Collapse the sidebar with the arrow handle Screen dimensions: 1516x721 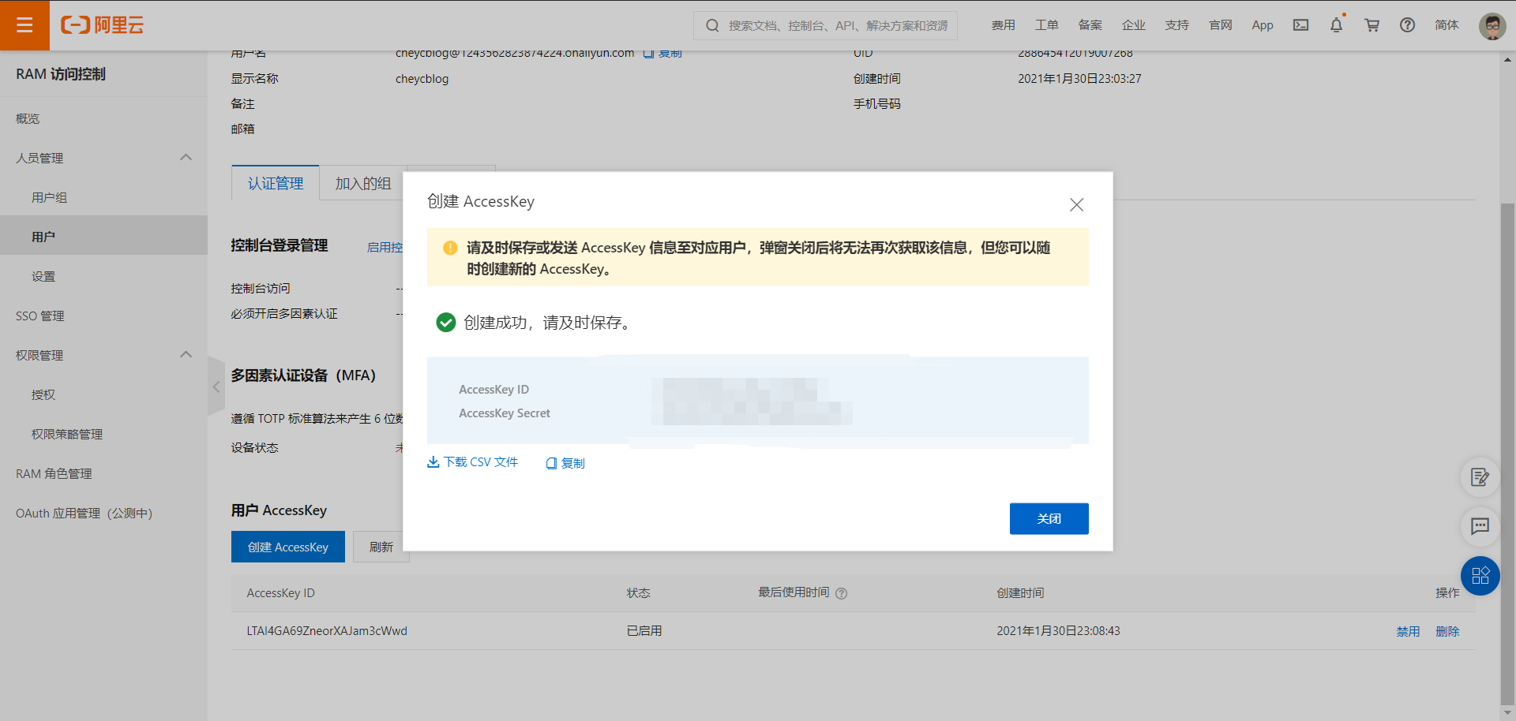216,387
